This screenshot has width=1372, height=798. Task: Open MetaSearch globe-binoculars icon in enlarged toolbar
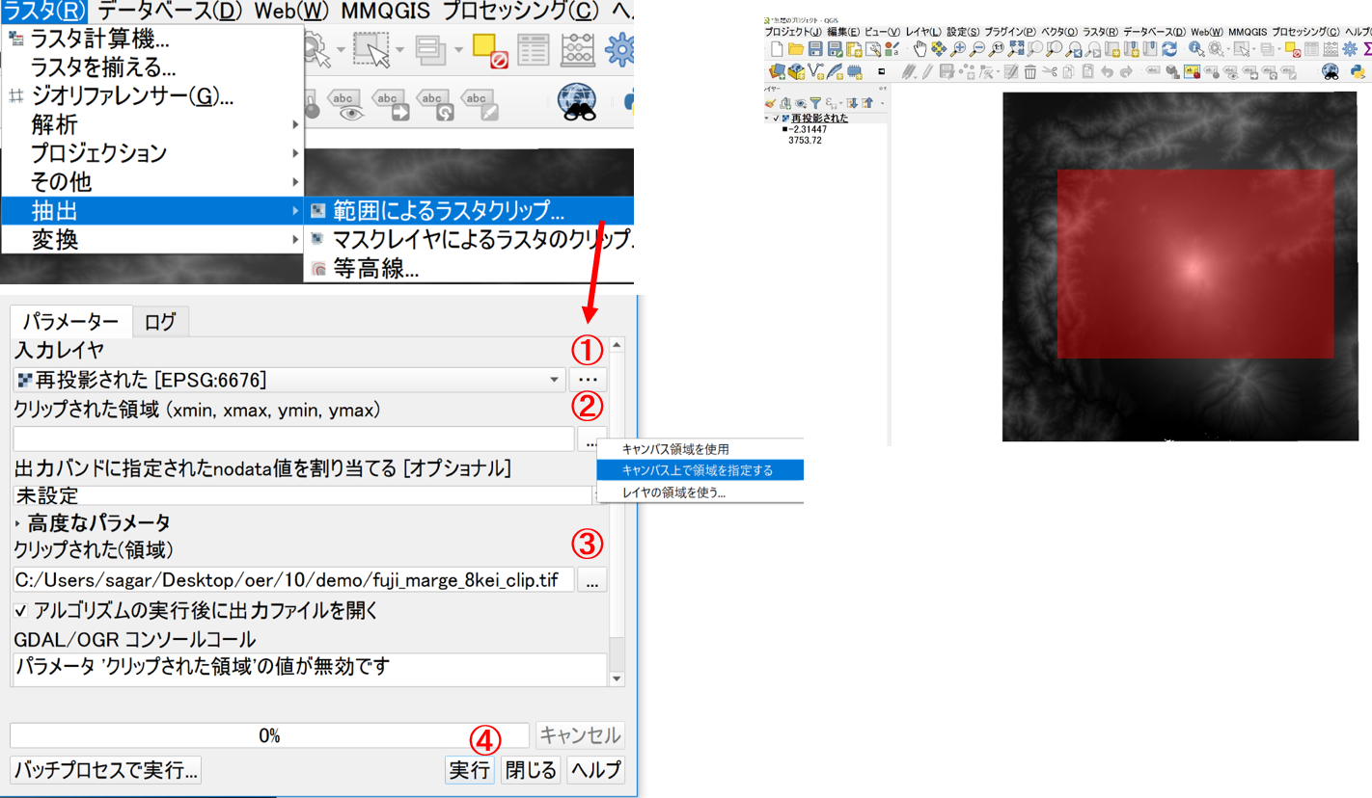pyautogui.click(x=576, y=102)
